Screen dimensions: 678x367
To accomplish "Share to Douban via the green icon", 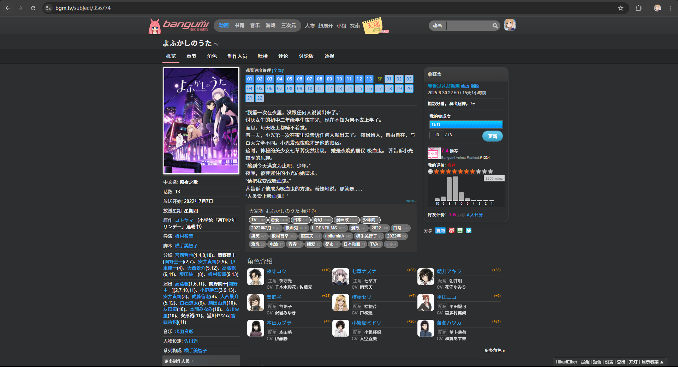I will pyautogui.click(x=460, y=230).
